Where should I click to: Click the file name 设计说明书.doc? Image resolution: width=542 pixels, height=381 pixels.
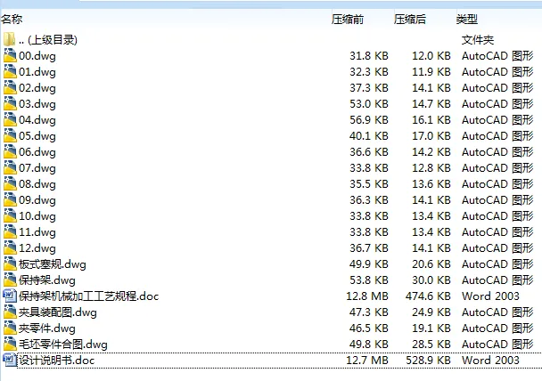tap(57, 361)
